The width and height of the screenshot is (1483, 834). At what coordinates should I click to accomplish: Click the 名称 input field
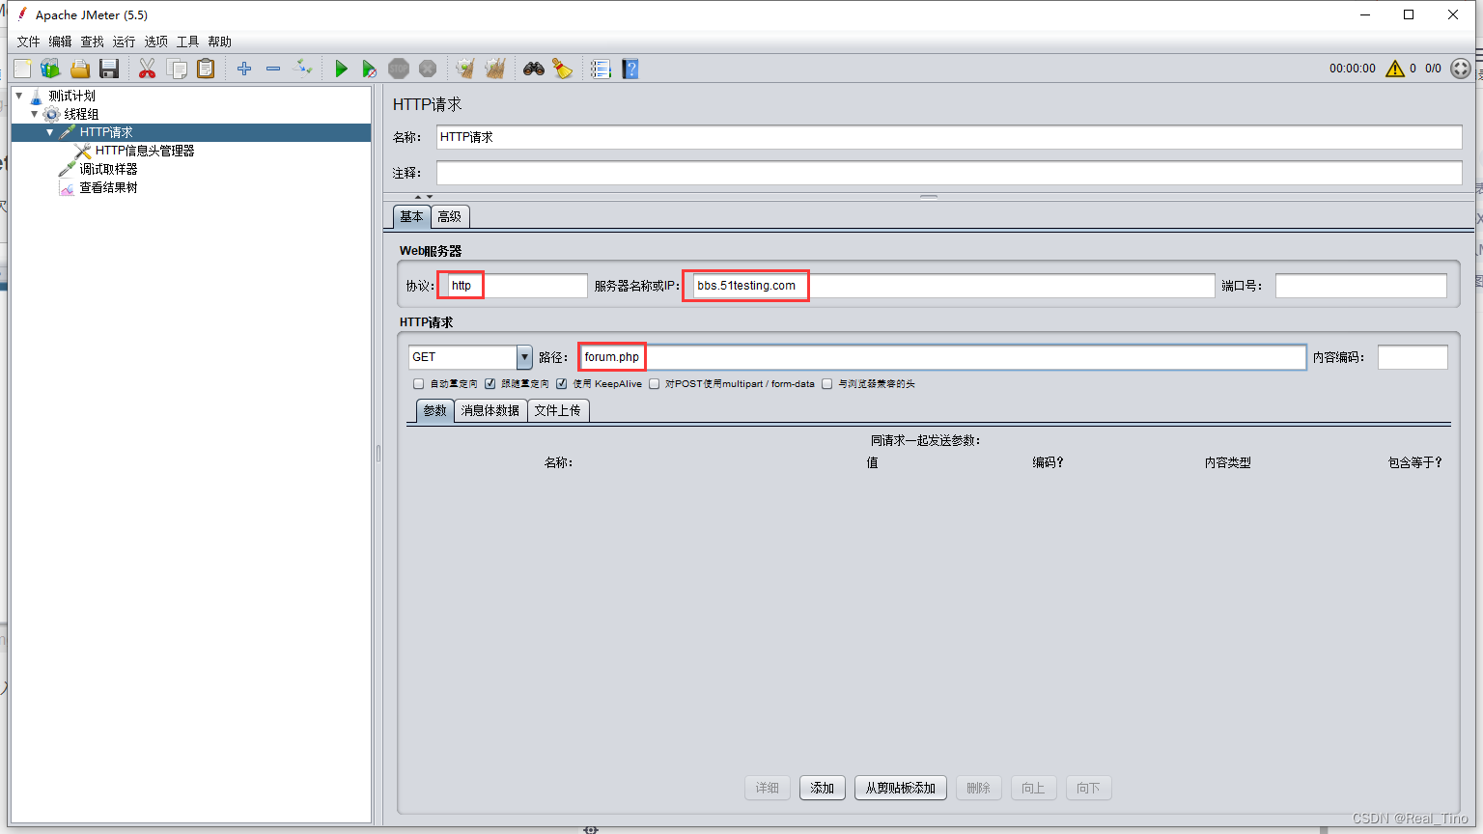pos(949,137)
